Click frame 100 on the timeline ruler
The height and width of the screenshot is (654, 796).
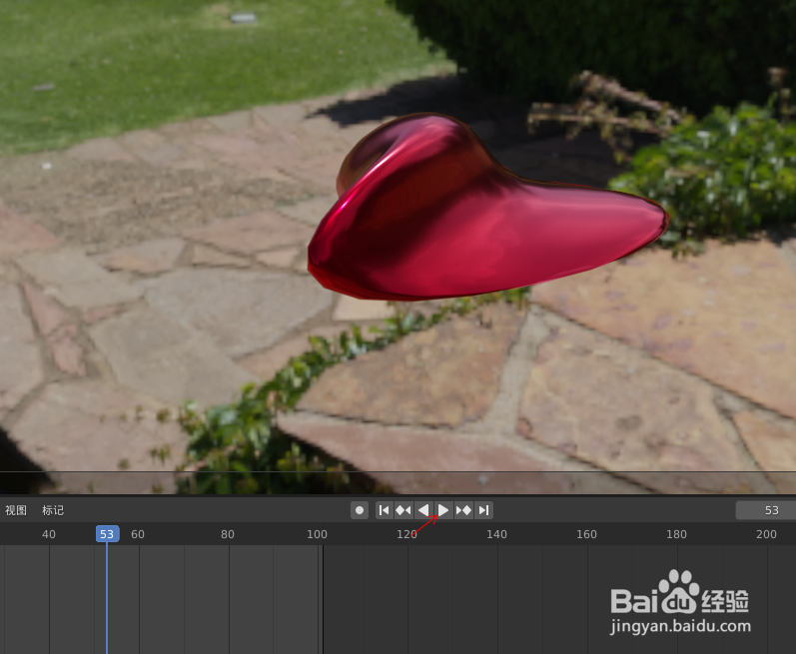317,534
